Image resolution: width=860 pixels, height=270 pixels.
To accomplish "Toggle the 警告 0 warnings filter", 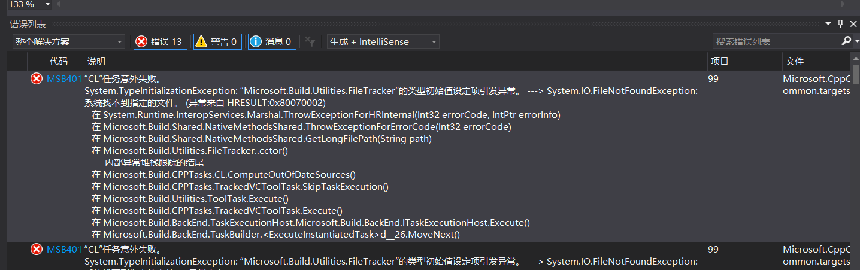I will tap(217, 41).
